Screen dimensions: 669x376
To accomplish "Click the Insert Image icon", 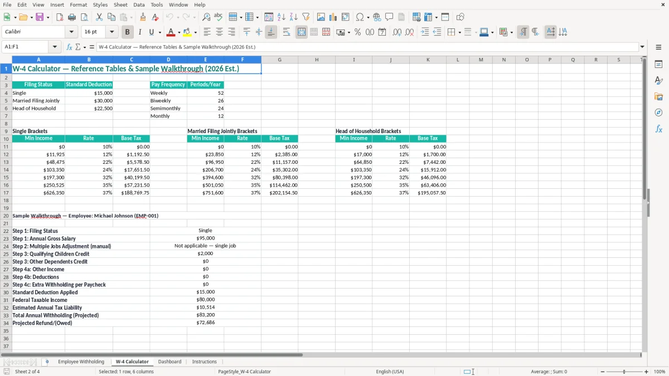I will click(x=321, y=17).
